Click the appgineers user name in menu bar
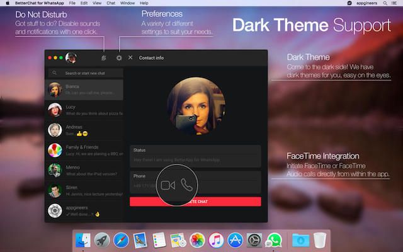This screenshot has height=252, width=403. click(x=366, y=3)
